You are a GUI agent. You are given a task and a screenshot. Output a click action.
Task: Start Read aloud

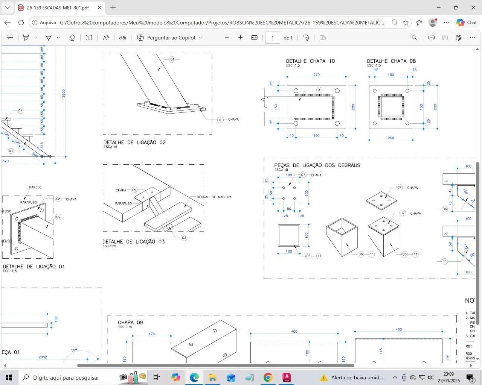point(106,38)
